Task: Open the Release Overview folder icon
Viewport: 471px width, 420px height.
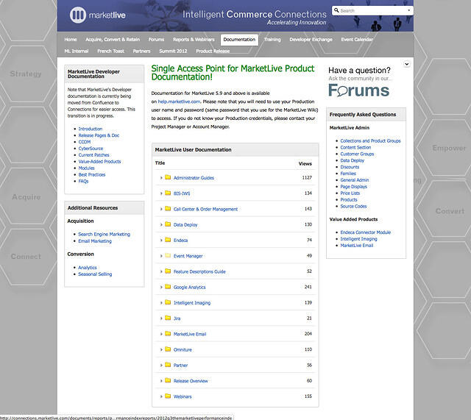Action: point(168,380)
